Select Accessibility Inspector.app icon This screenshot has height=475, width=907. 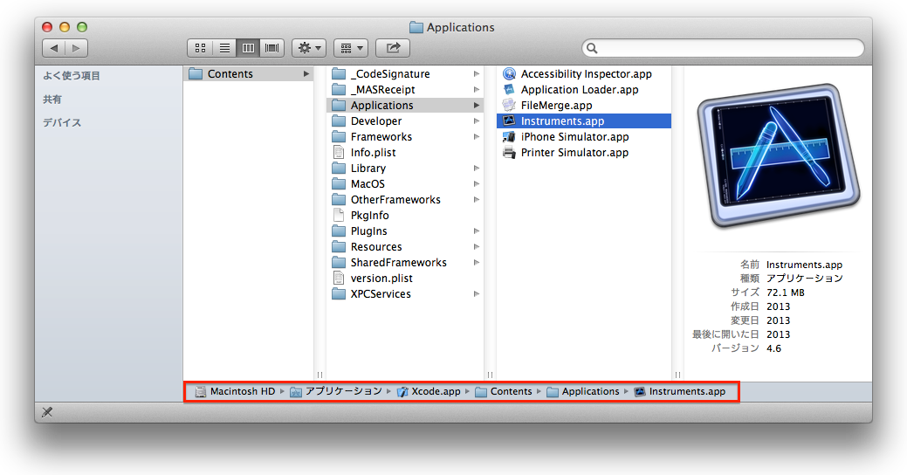point(509,74)
